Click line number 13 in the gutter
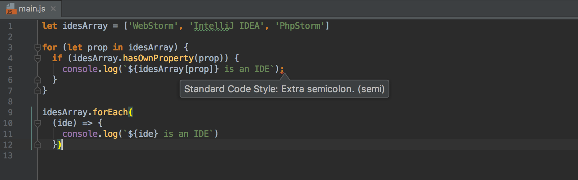 tap(8, 156)
